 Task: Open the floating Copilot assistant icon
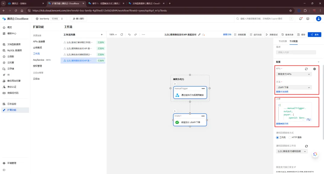[x=315, y=154]
